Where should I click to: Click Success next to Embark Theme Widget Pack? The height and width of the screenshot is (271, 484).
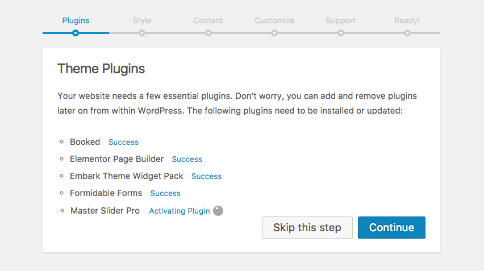point(206,176)
